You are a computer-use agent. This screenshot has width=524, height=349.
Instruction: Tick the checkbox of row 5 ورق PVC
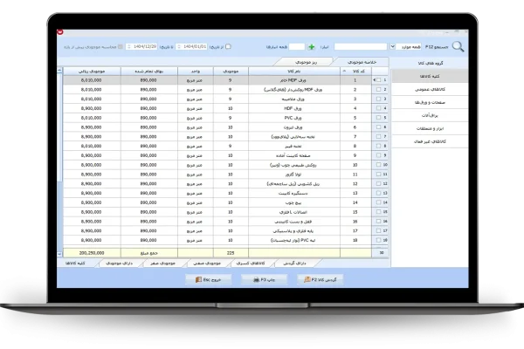coord(379,118)
